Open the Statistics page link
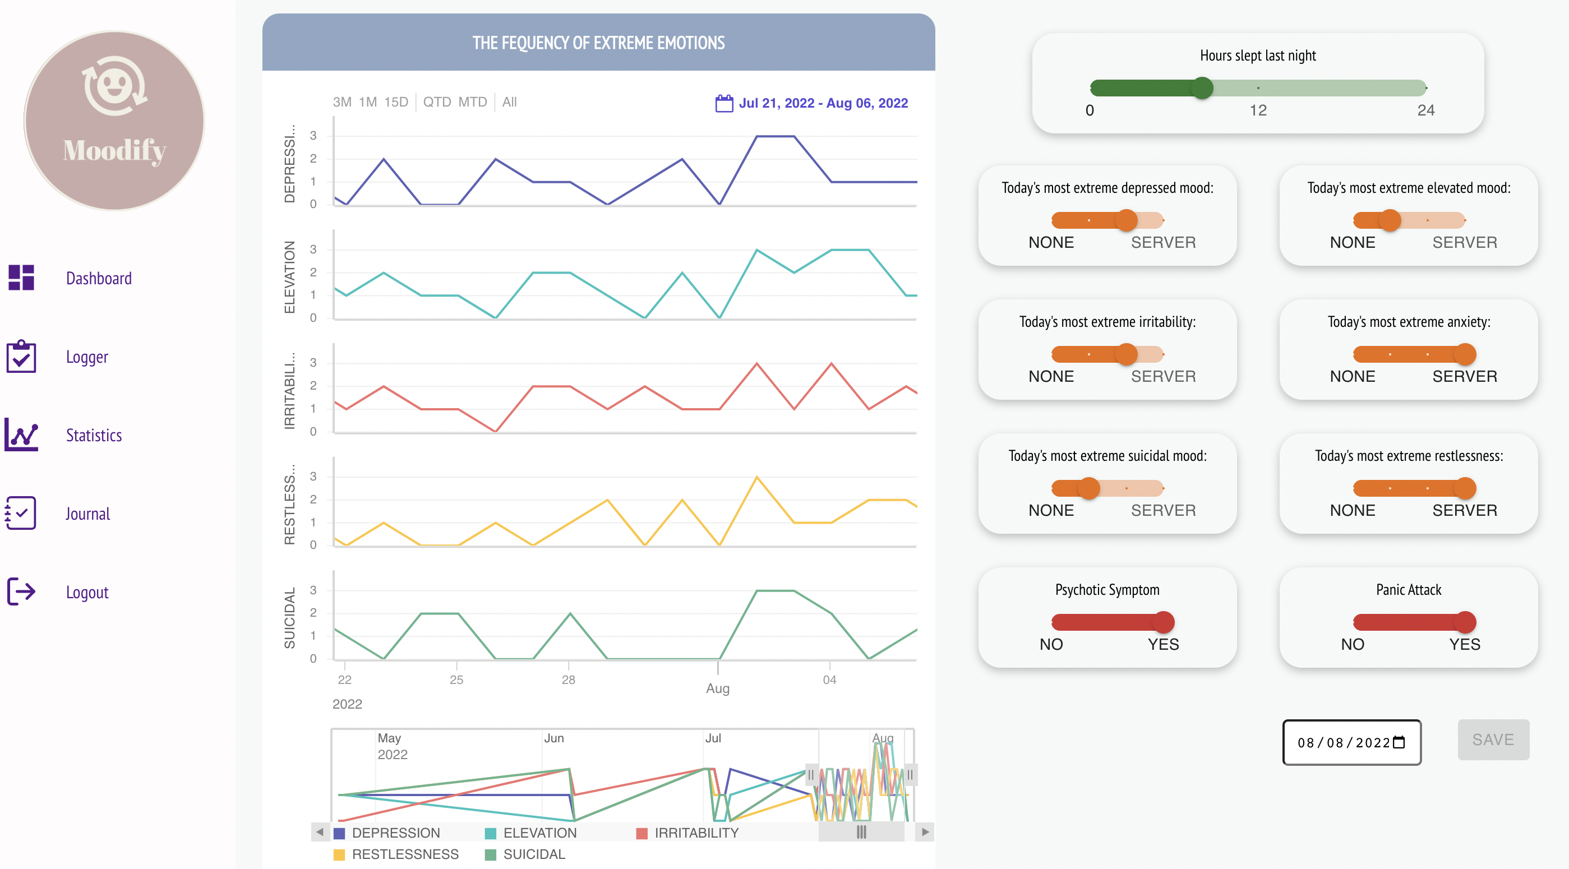This screenshot has width=1569, height=869. pos(94,435)
